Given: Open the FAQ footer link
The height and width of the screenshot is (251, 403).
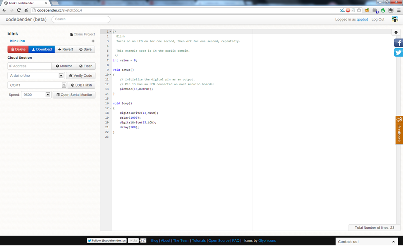Looking at the screenshot, I should pyautogui.click(x=236, y=241).
